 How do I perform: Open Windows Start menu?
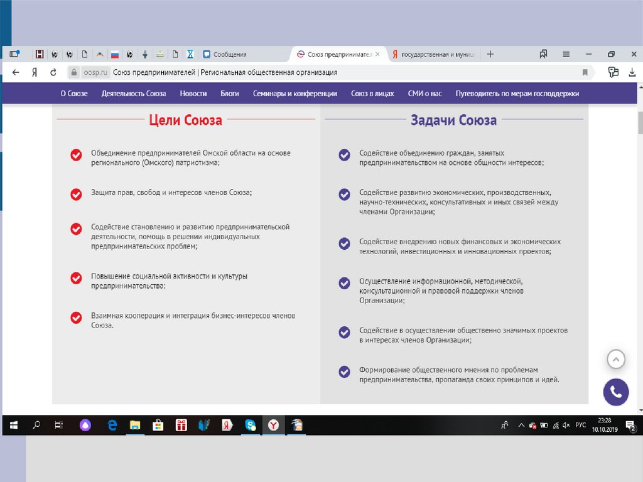[13, 426]
